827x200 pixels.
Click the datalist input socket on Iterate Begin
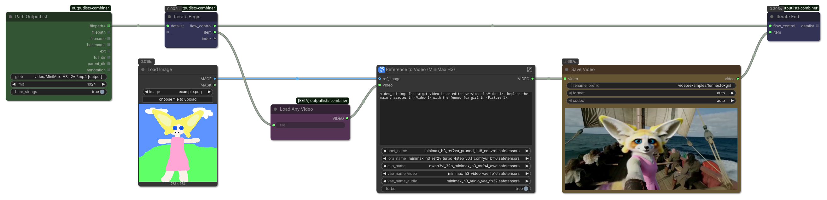click(168, 26)
